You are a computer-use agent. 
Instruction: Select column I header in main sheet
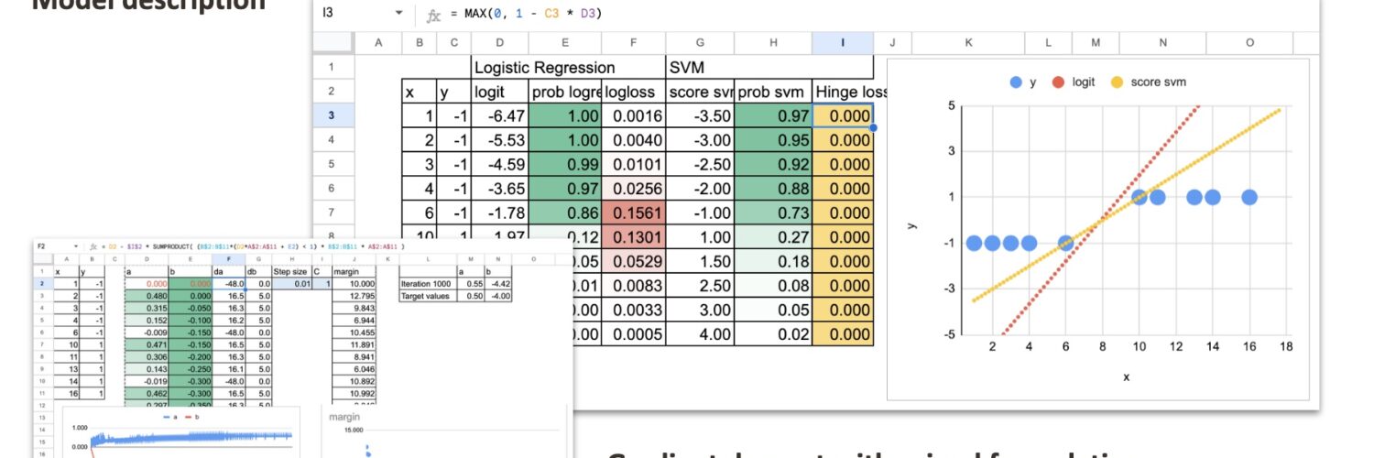pyautogui.click(x=842, y=43)
